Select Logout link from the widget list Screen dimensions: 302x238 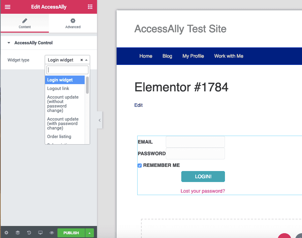(x=58, y=88)
